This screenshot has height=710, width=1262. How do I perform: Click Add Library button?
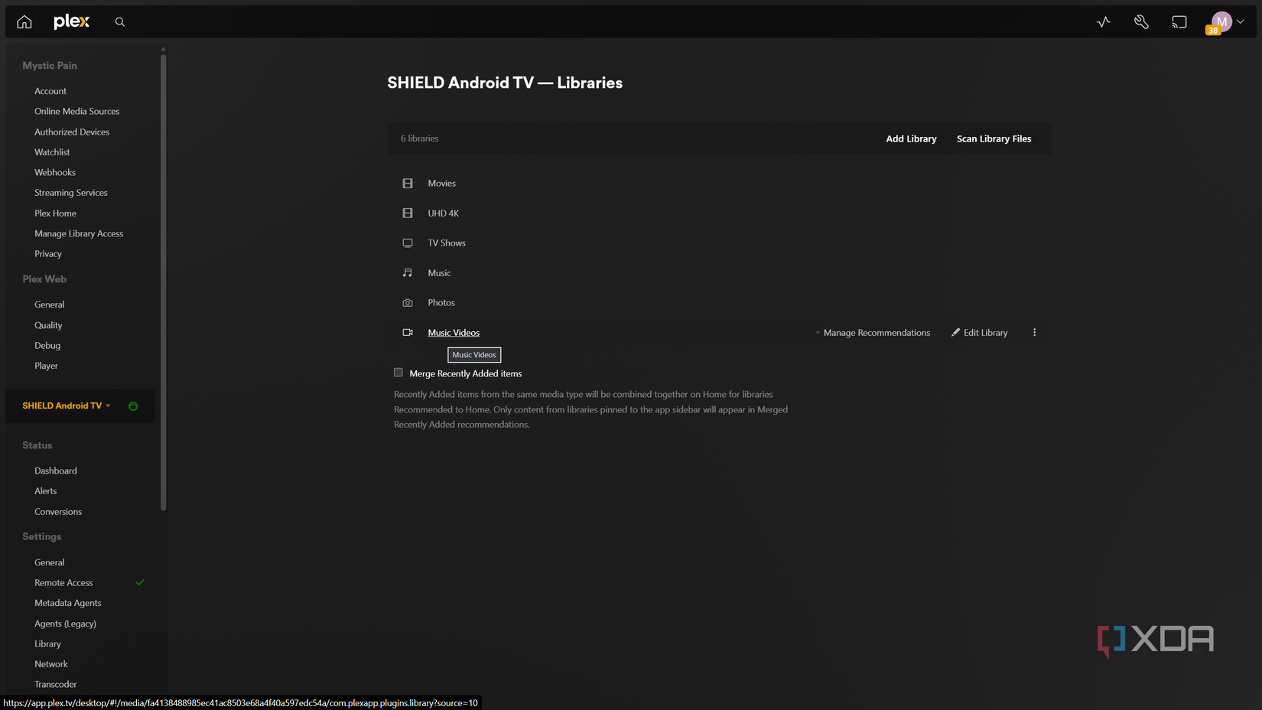click(911, 138)
